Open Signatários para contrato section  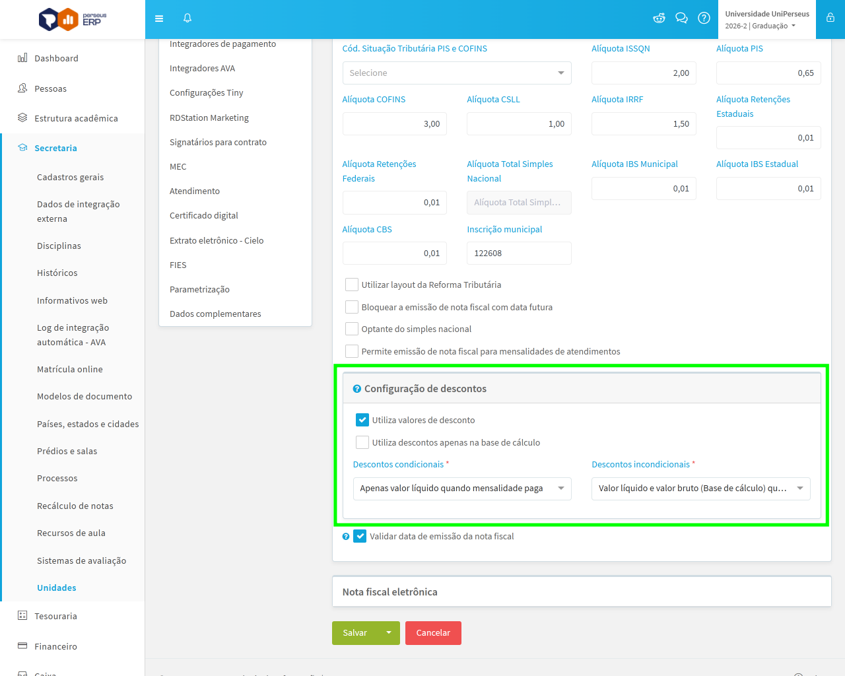click(x=218, y=142)
